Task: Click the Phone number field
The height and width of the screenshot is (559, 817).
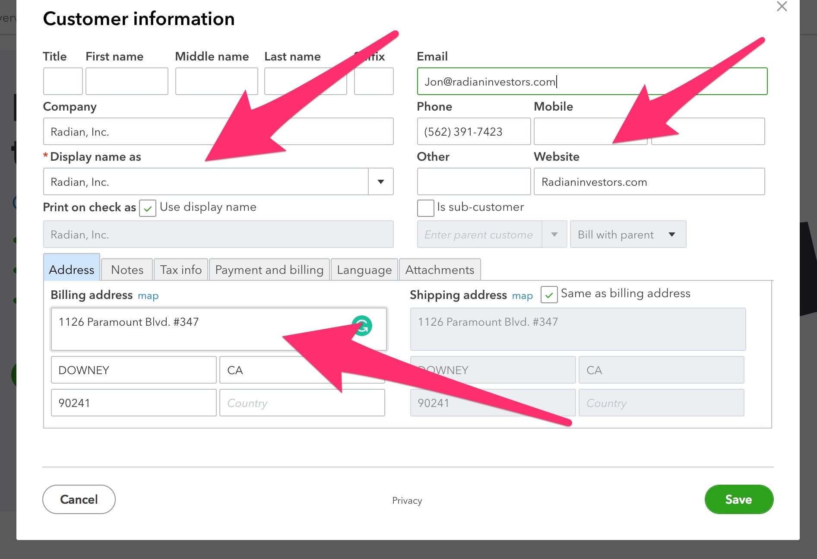Action: pyautogui.click(x=474, y=131)
